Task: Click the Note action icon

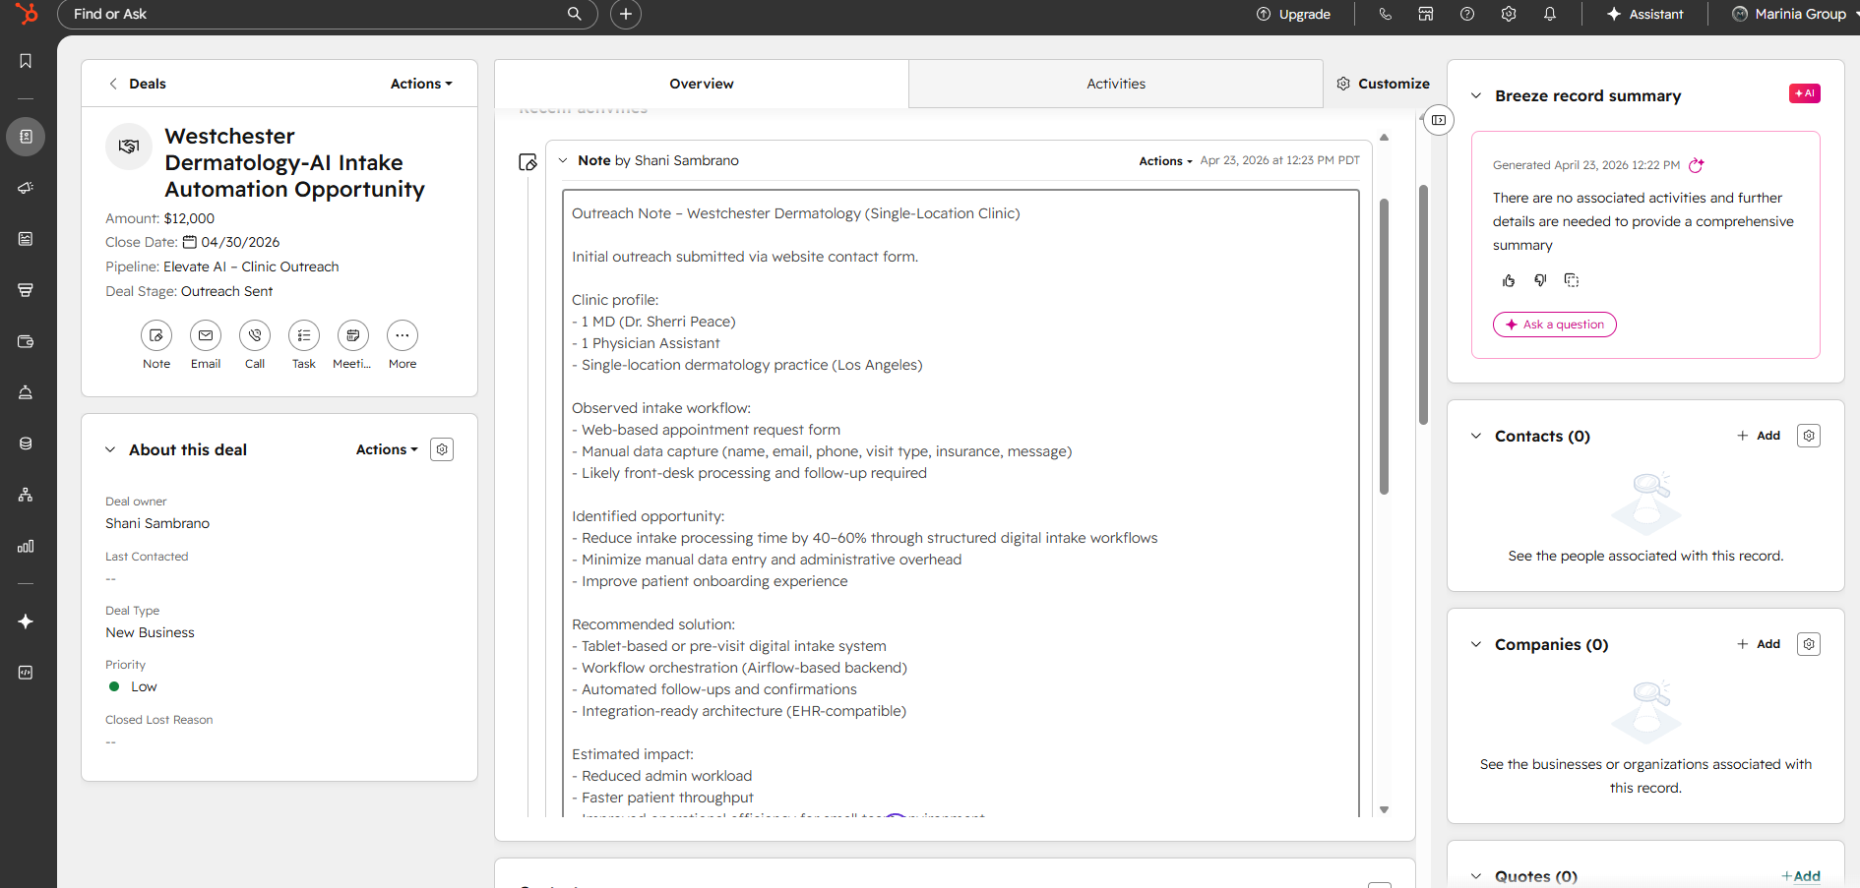Action: point(156,336)
